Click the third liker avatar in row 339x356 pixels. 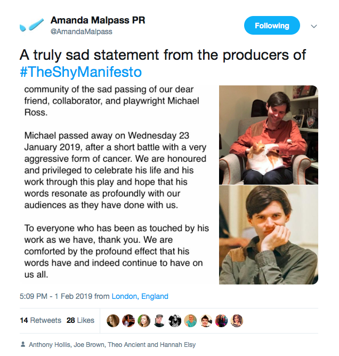[x=144, y=320]
